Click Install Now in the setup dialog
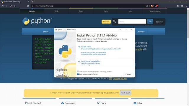This screenshot has width=189, height=106. 86,47
